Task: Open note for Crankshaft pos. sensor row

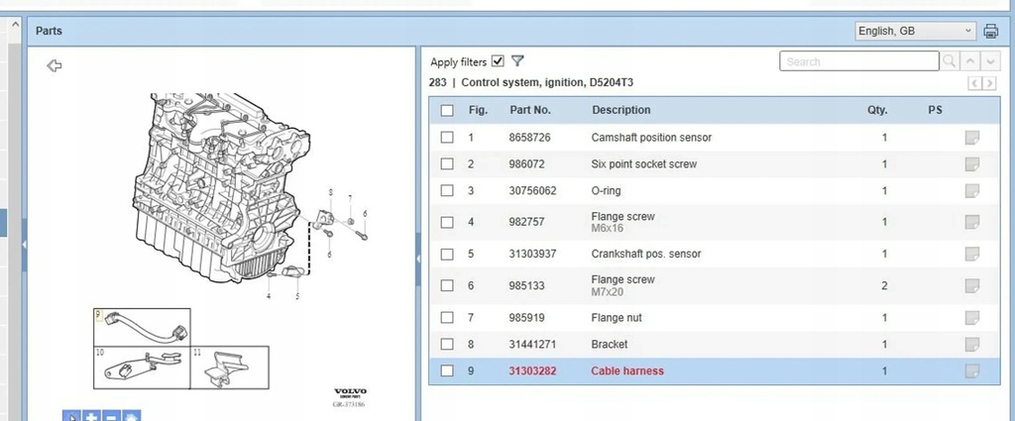Action: (971, 254)
